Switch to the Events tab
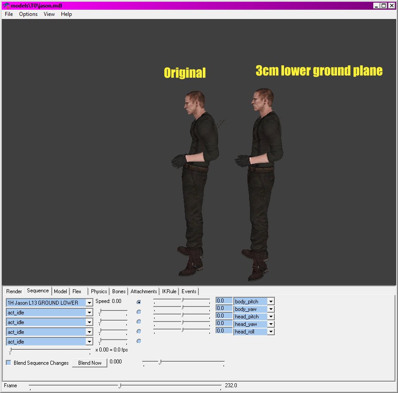398x393 pixels. point(189,291)
